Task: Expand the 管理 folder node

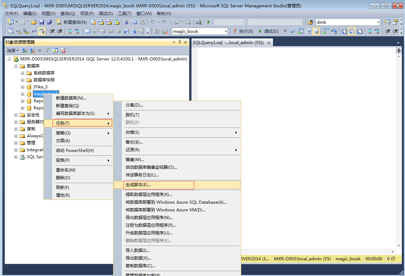Action: 16,143
